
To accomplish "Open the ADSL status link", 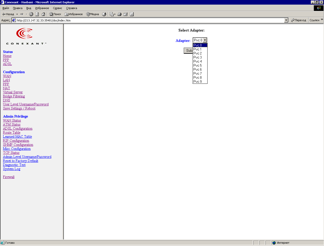I will (x=7, y=64).
